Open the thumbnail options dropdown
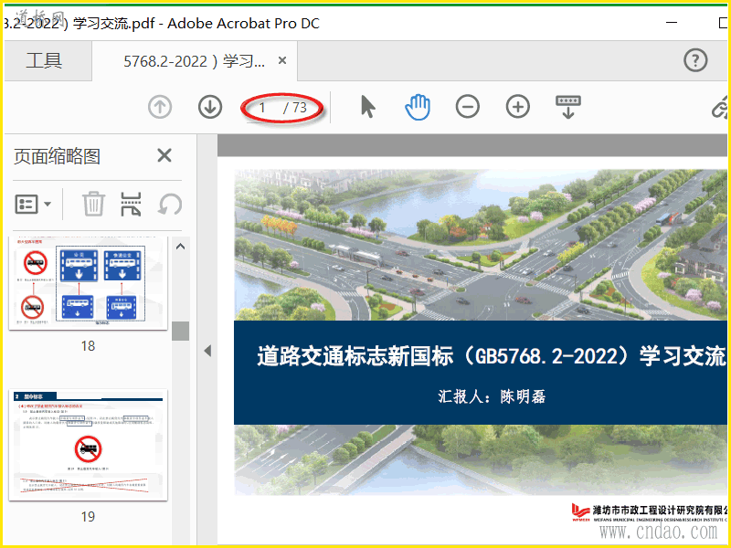The width and height of the screenshot is (731, 548). 33,204
